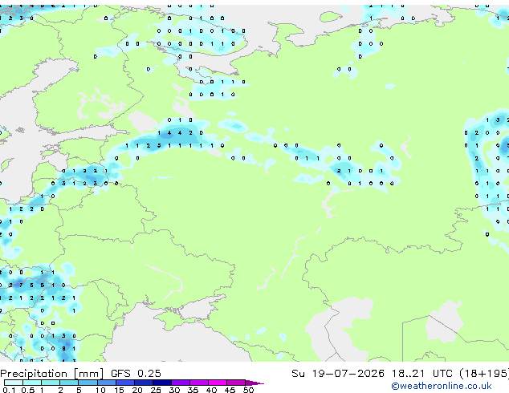Click the dark navy swatch between 25 and 30
This screenshot has width=509, height=393.
(161, 383)
